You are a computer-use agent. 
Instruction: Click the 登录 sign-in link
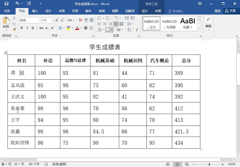pyautogui.click(x=217, y=11)
